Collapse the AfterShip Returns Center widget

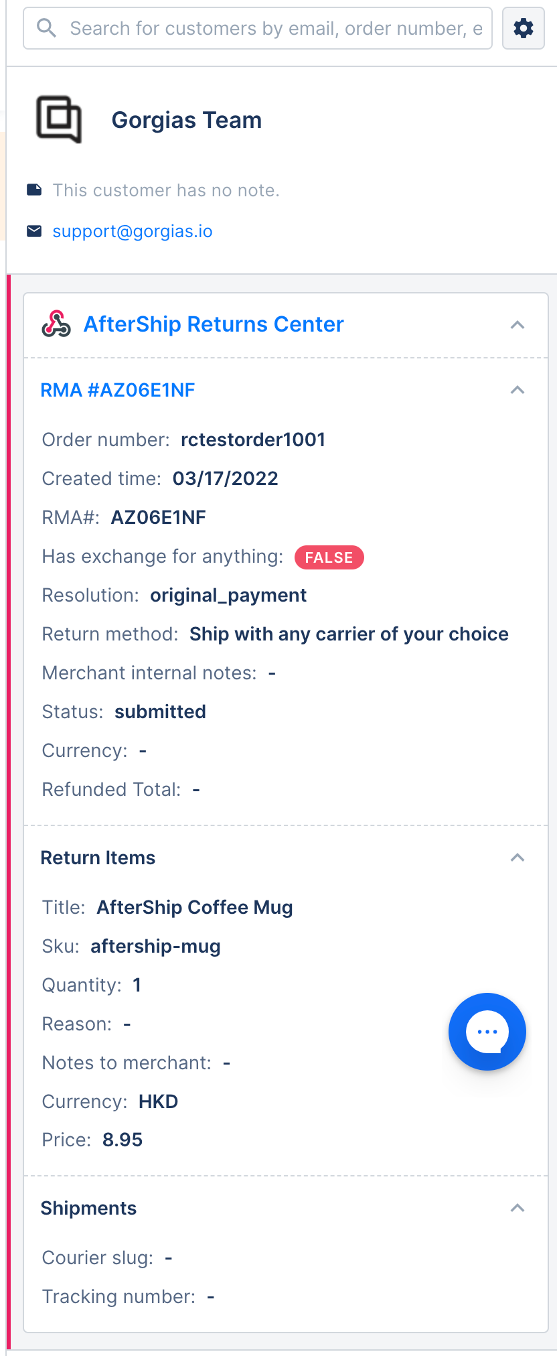[x=518, y=325]
